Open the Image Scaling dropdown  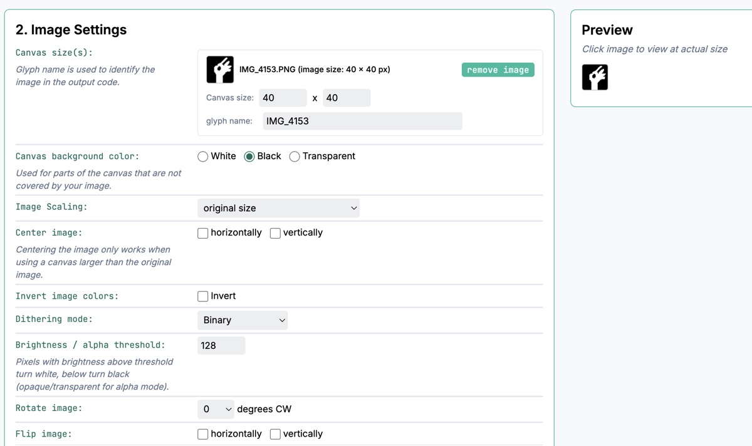coord(278,208)
